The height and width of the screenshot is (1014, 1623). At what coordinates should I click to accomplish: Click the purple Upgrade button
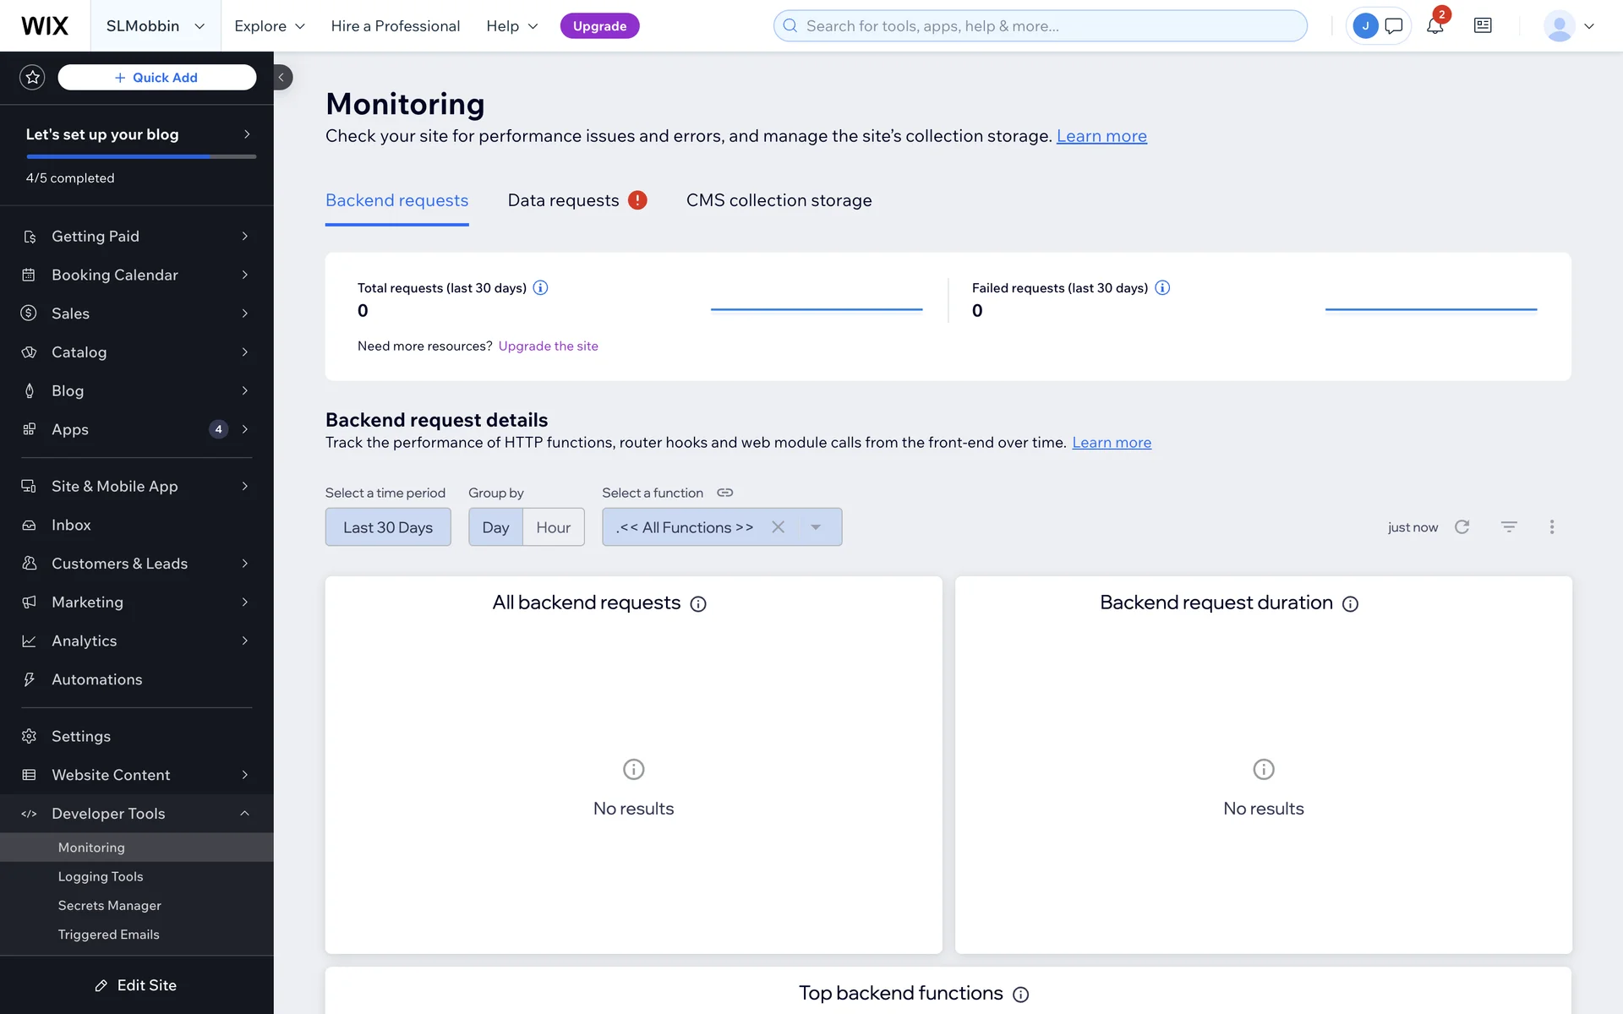tap(599, 26)
